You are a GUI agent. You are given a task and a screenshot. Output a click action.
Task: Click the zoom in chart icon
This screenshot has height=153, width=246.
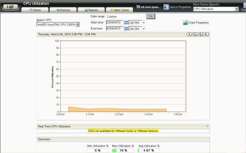195,34
